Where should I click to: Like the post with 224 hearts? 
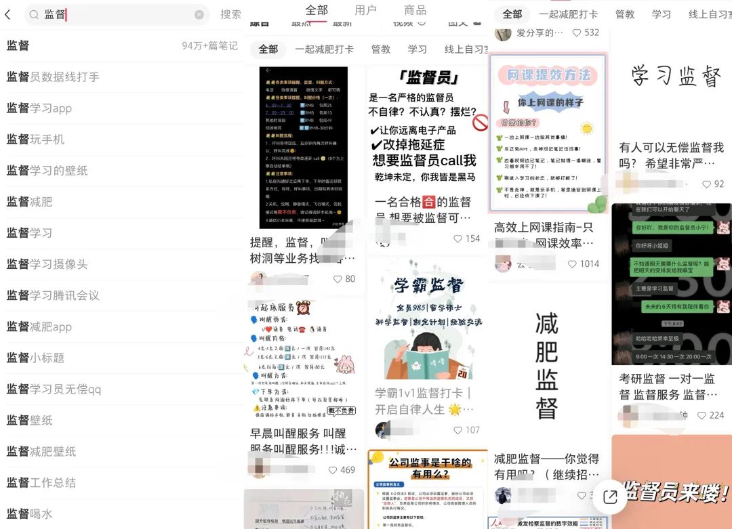tap(702, 415)
